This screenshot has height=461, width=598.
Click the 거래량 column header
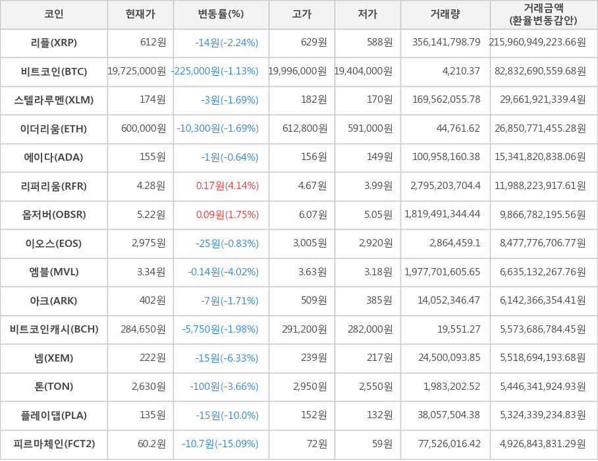tap(445, 14)
